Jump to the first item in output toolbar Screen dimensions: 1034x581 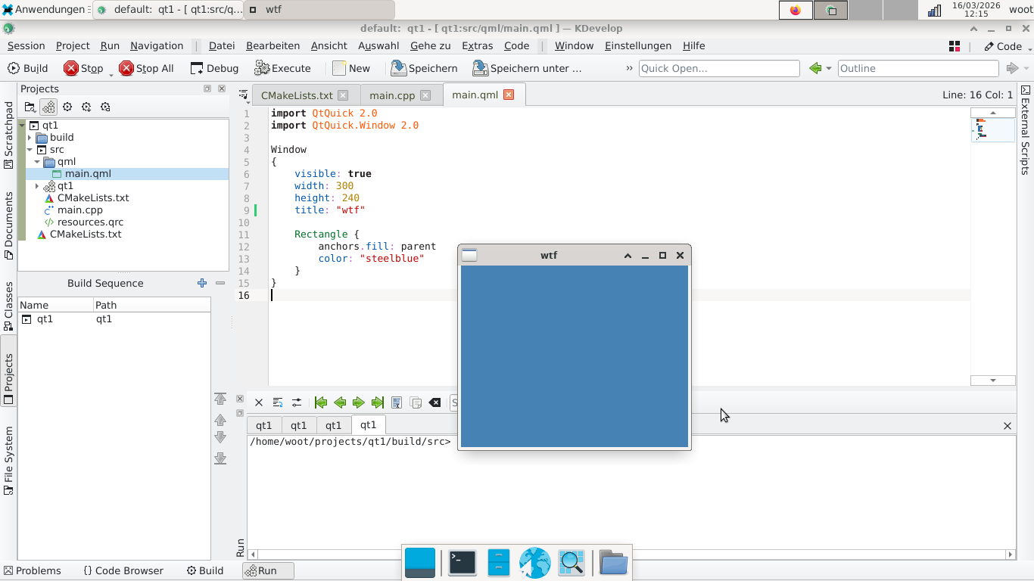tap(321, 402)
